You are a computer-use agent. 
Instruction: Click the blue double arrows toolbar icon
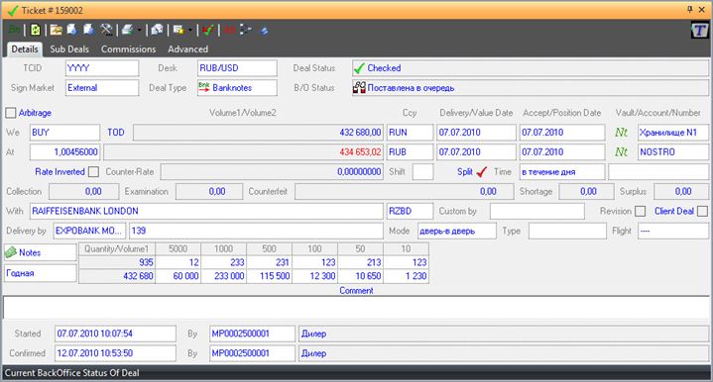point(264,31)
